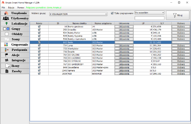Uncheck Należy for the Kamera row
191x124 pixels.
(39, 71)
